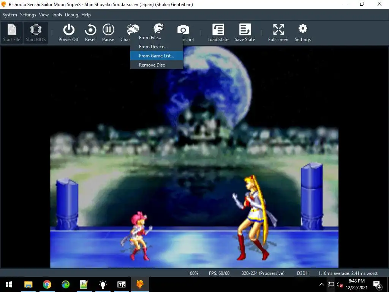Click the 320x224 (Progressive) status text

pos(263,273)
